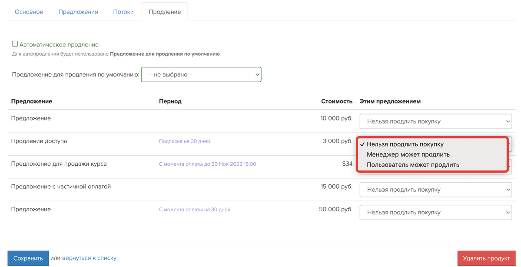
Task: Click the 'Стоимость' column header
Action: (337, 101)
